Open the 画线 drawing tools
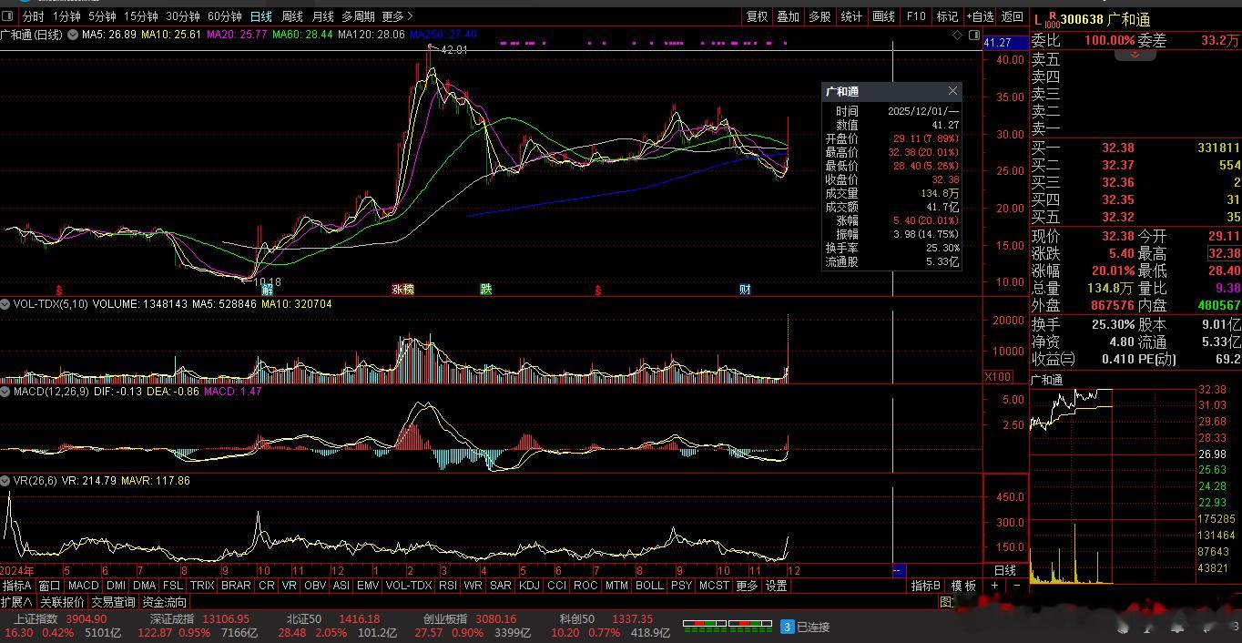Image resolution: width=1242 pixels, height=643 pixels. [x=883, y=16]
